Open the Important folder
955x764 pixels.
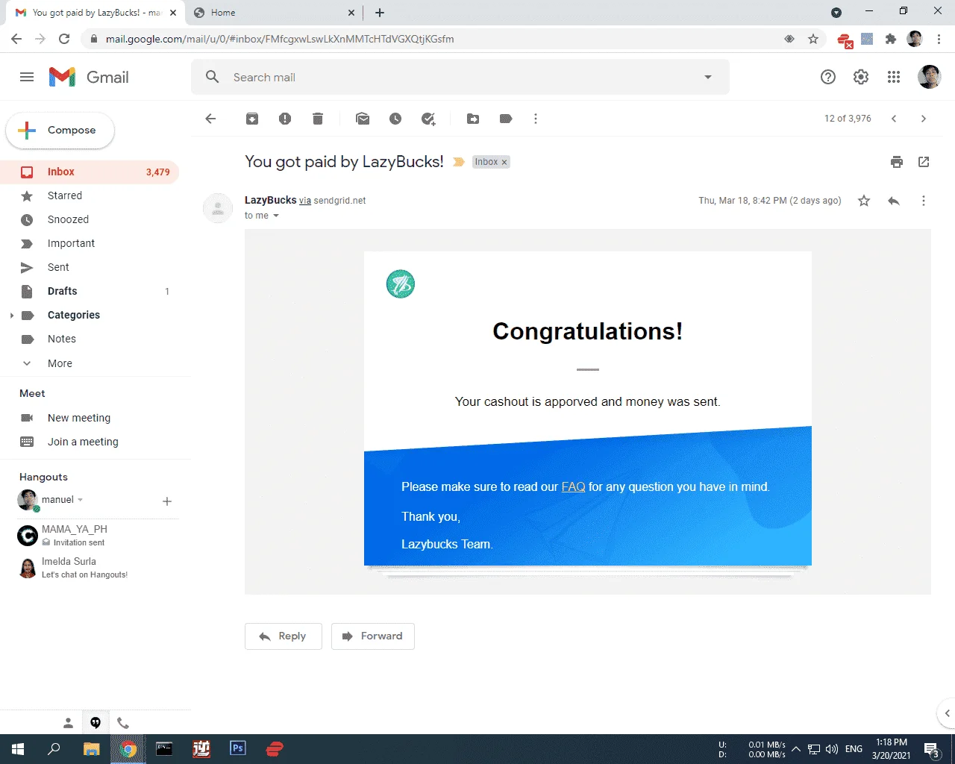[90, 243]
